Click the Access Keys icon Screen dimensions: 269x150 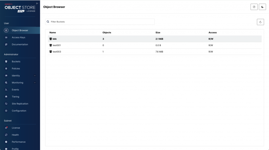(x=6, y=37)
